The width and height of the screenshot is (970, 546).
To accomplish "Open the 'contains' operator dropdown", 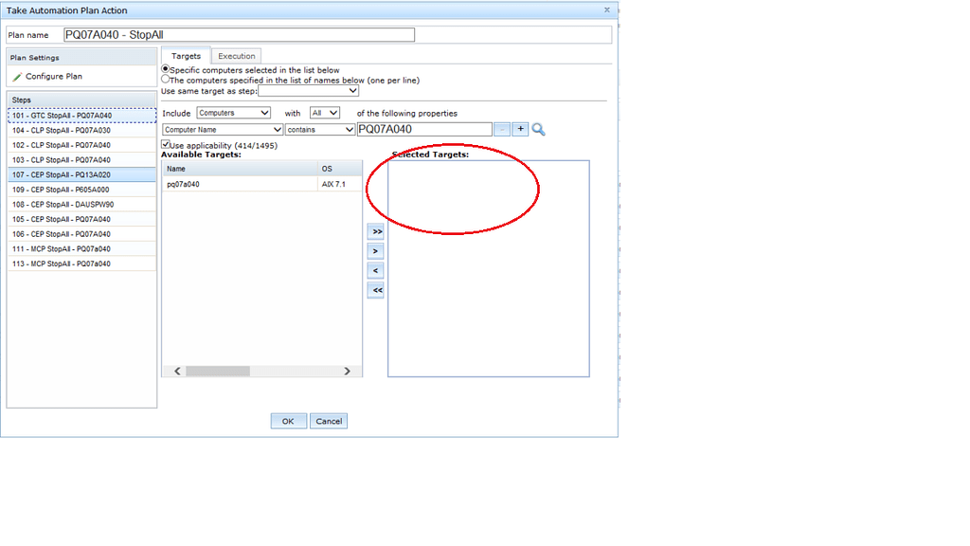I will pyautogui.click(x=320, y=130).
